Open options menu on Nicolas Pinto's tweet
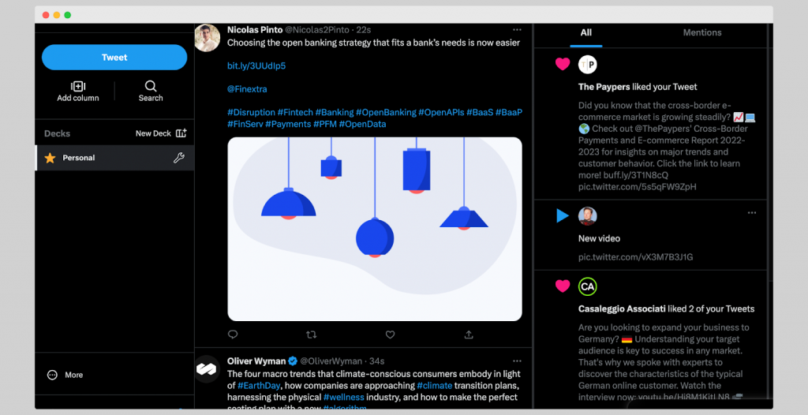 [517, 30]
